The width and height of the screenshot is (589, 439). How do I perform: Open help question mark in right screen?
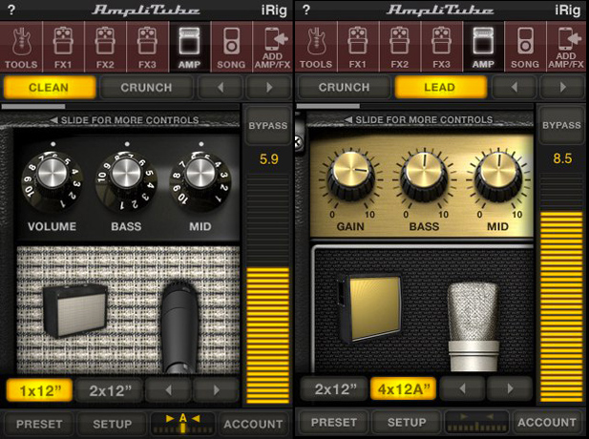(x=306, y=10)
